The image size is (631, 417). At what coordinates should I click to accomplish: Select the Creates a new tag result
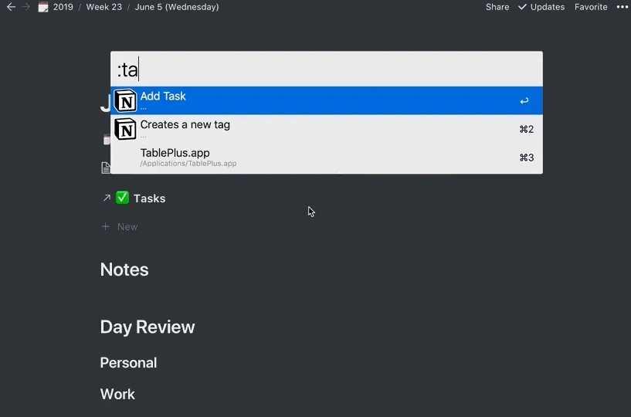pyautogui.click(x=327, y=129)
